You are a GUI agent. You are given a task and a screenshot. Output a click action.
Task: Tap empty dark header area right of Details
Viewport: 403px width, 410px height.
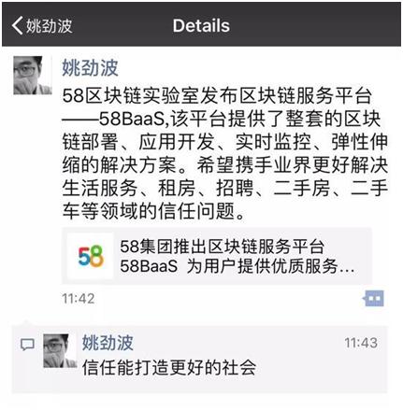point(315,25)
